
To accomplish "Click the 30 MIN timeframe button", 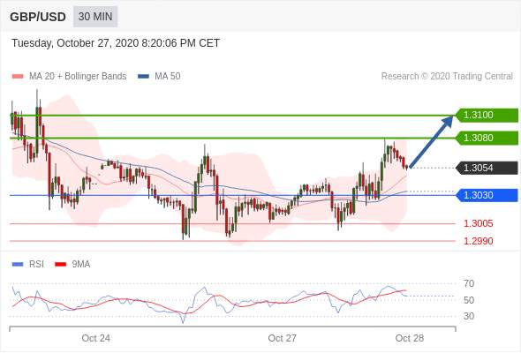I will (95, 17).
